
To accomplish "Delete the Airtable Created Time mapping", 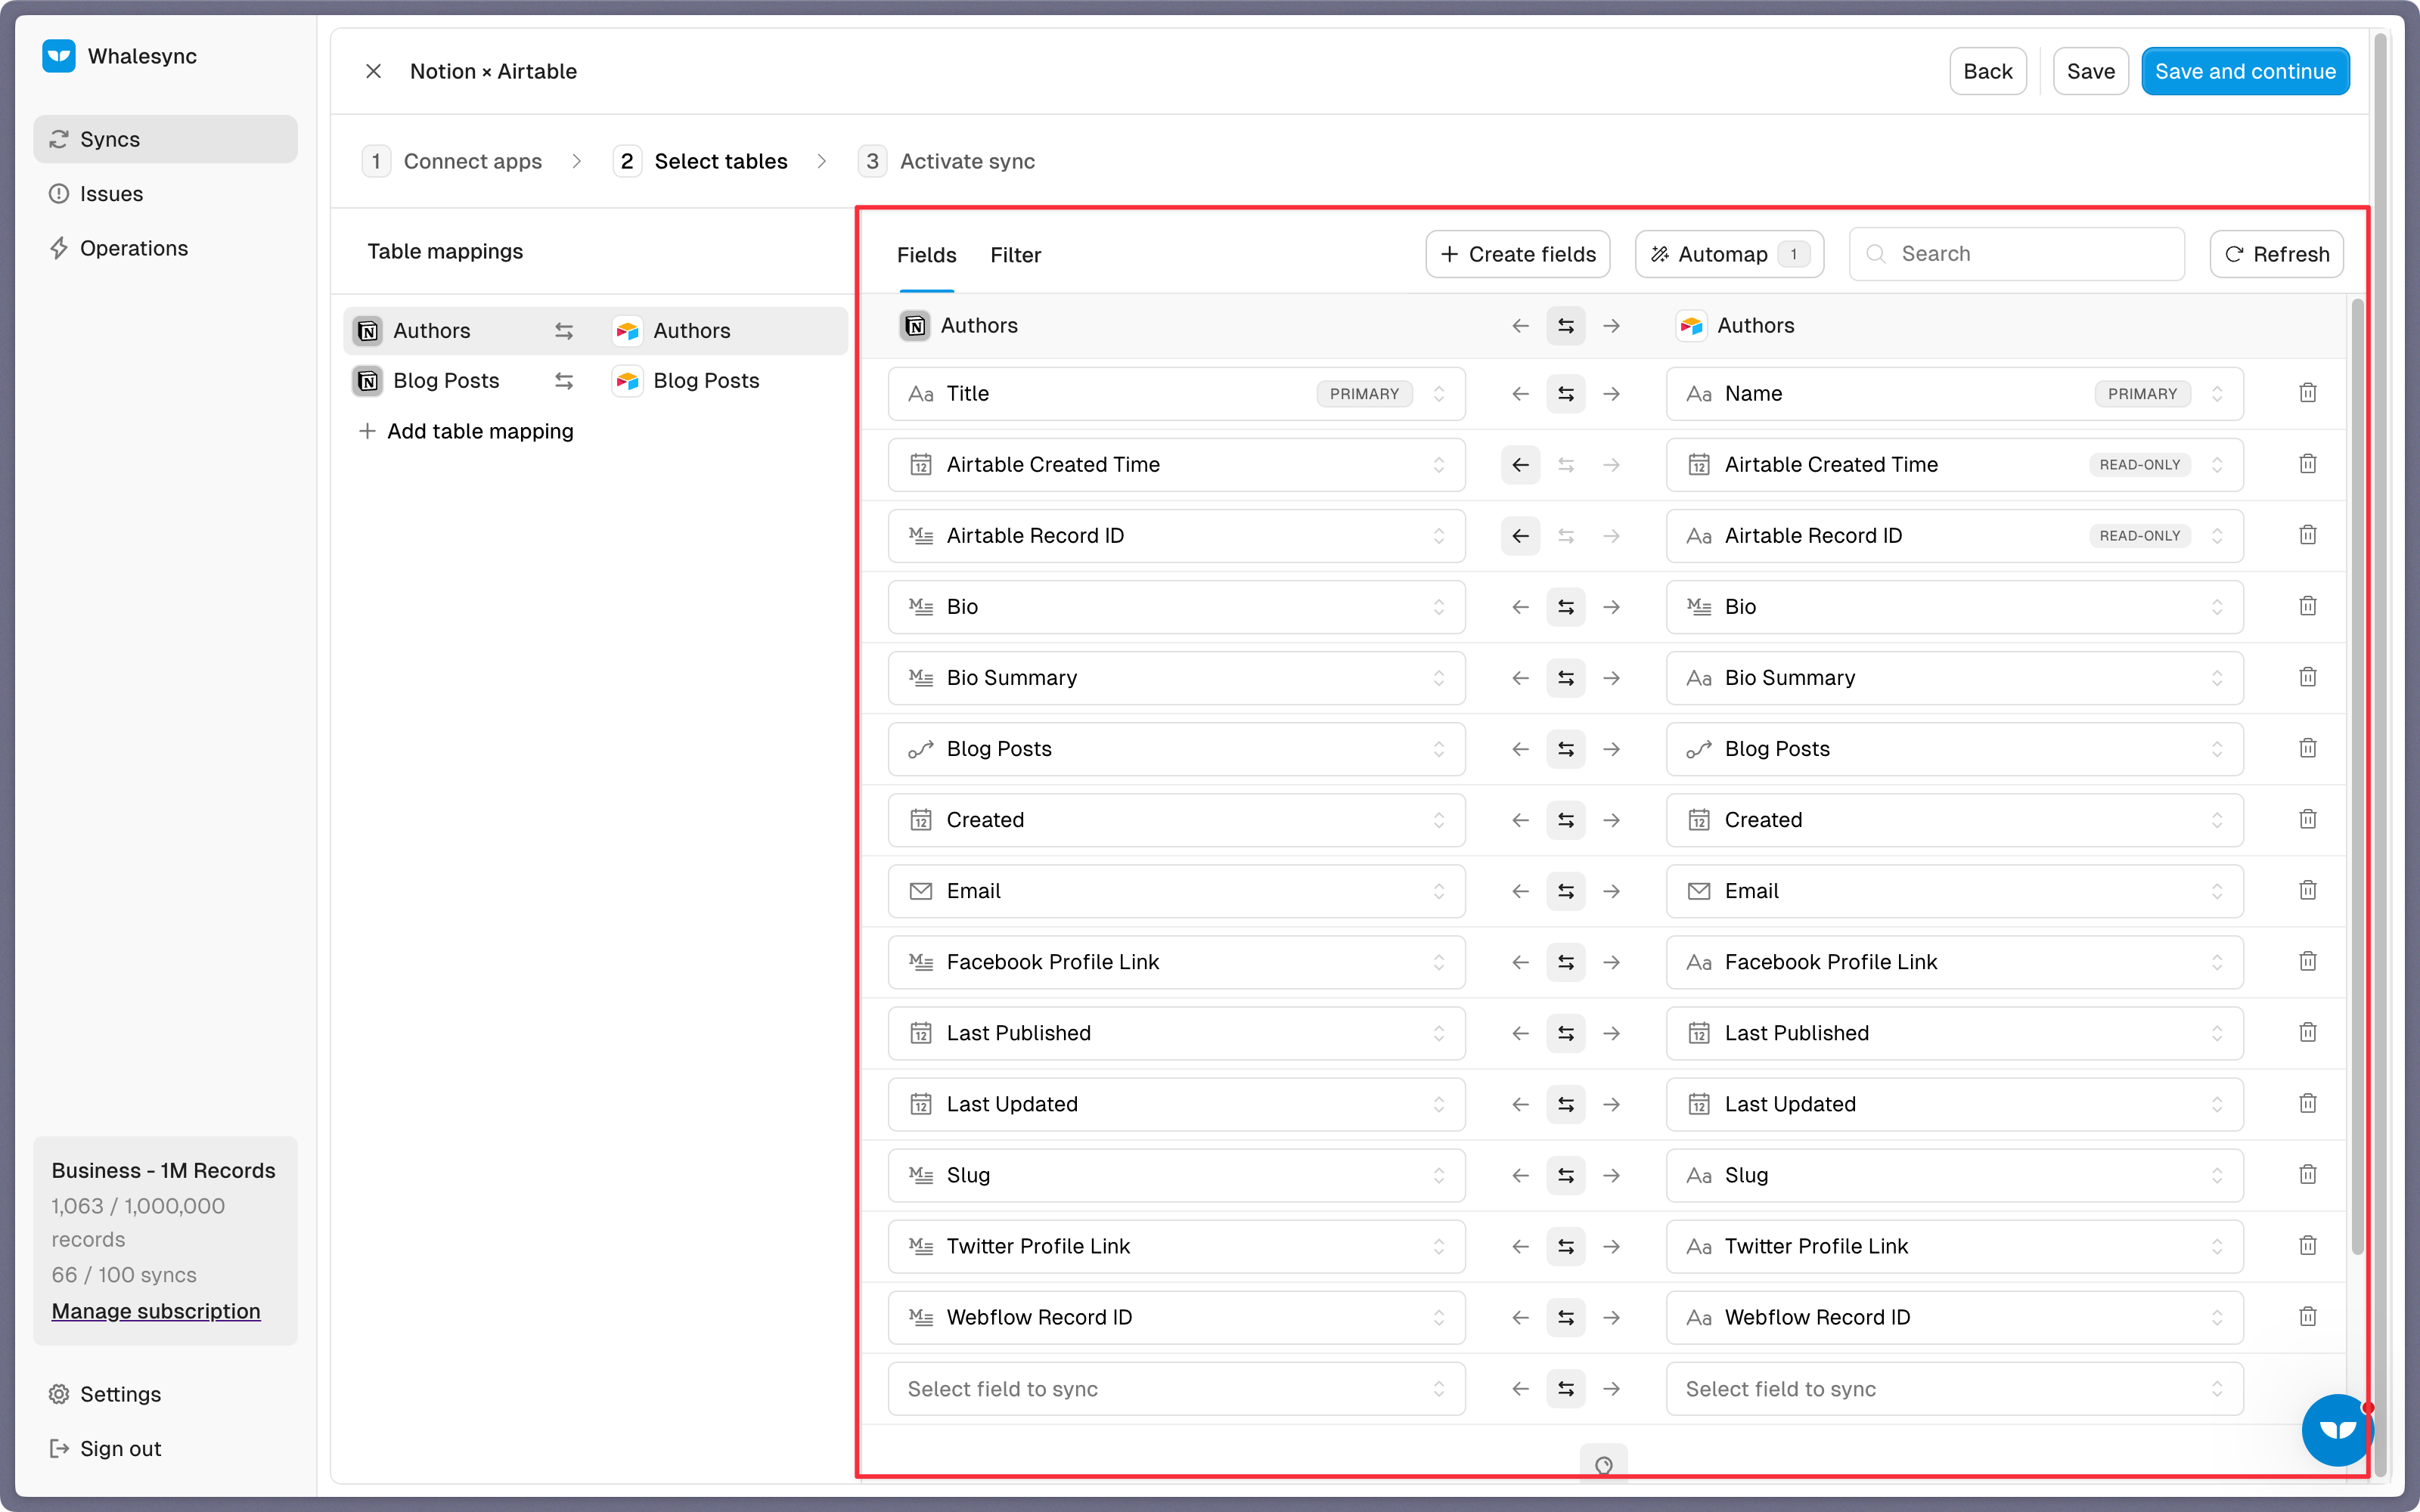I will tap(2308, 464).
